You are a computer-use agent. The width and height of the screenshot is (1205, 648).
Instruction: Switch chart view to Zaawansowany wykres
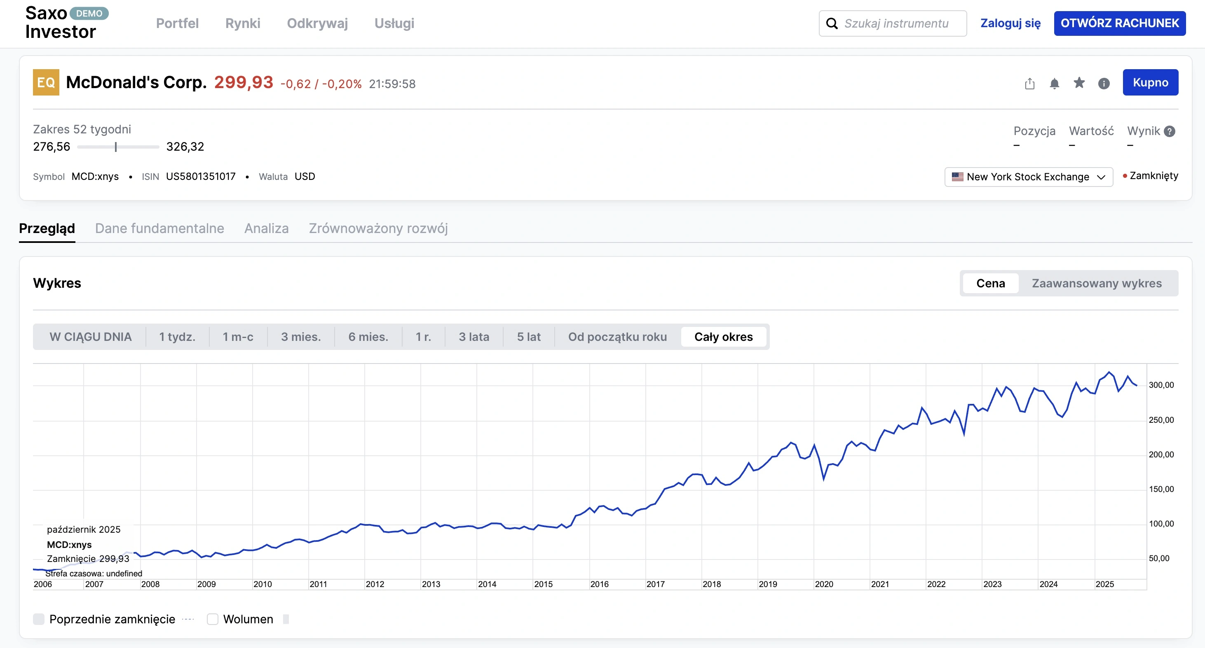click(x=1097, y=283)
